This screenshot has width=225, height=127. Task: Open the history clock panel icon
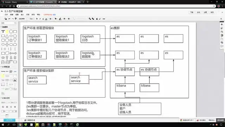[x=222, y=43]
